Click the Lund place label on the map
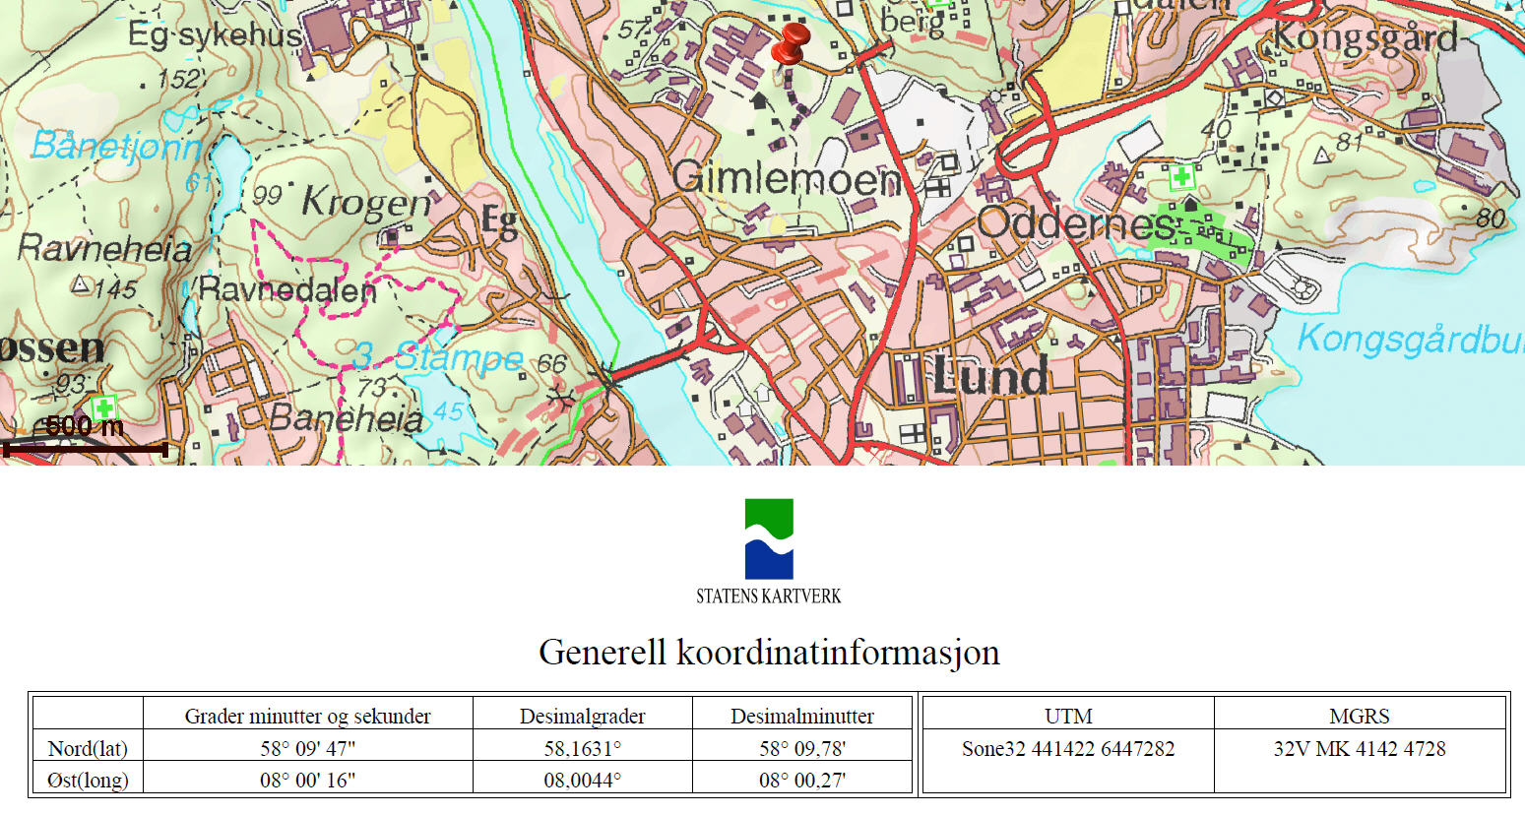This screenshot has height=815, width=1525. click(989, 377)
